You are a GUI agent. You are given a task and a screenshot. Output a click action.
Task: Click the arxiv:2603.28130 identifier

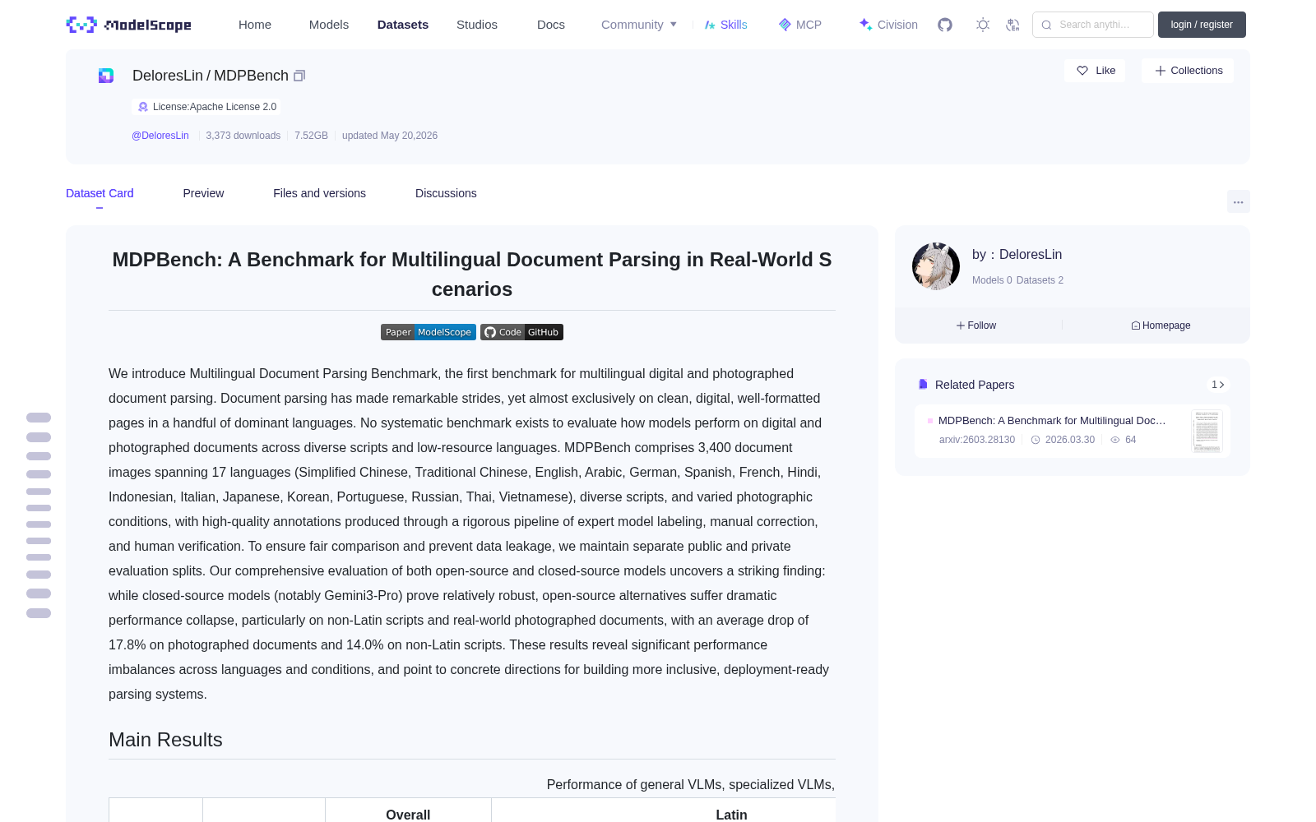point(977,440)
